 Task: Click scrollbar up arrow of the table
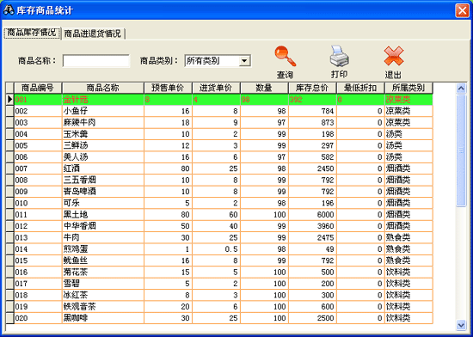click(461, 89)
